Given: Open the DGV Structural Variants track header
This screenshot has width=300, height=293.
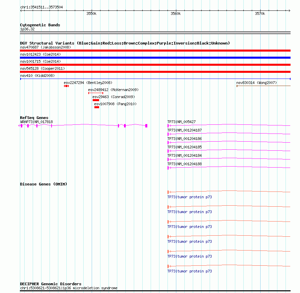Looking at the screenshot, I should [125, 43].
